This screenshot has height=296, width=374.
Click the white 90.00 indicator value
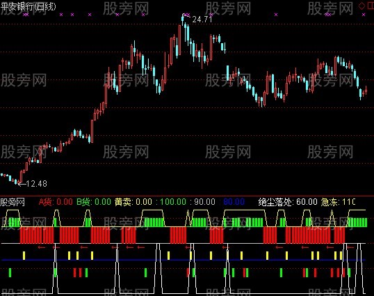point(204,202)
